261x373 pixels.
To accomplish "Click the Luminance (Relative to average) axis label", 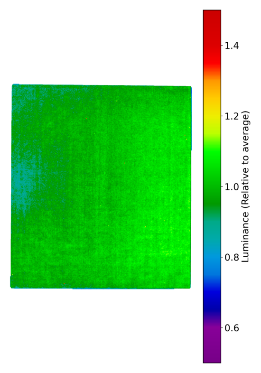I will point(245,186).
